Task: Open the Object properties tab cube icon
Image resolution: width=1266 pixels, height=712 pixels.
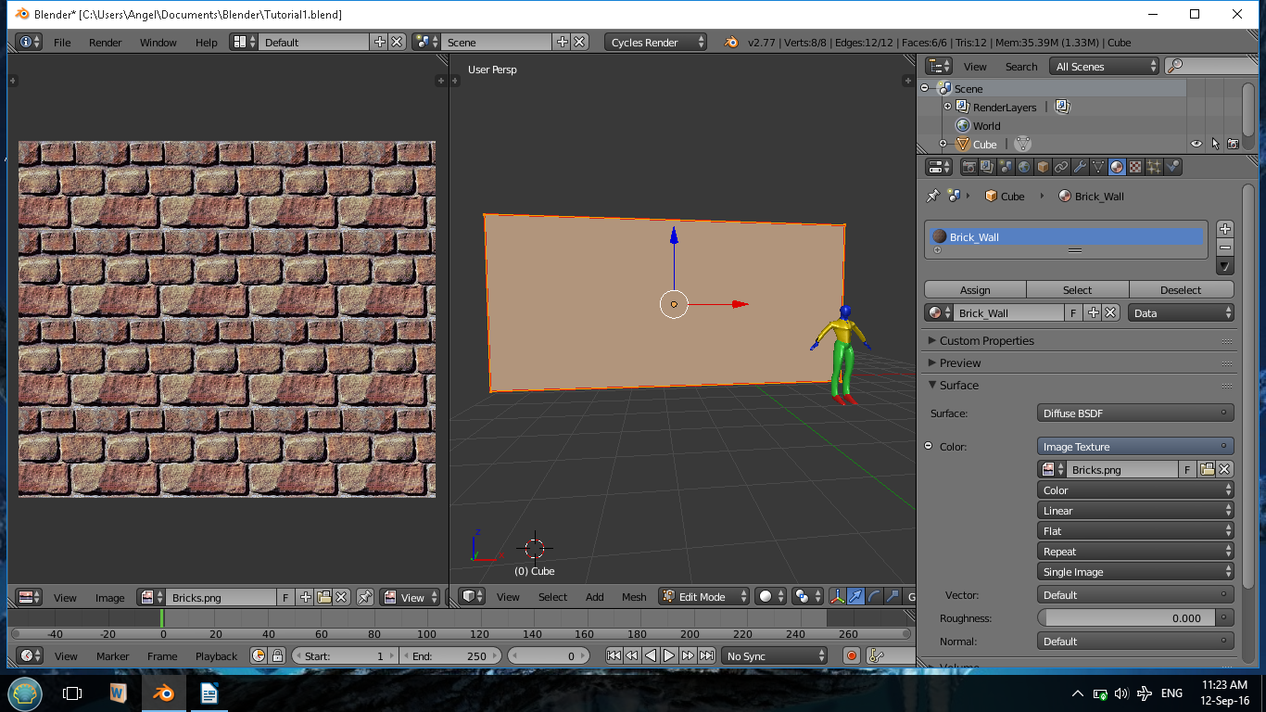Action: click(1043, 167)
